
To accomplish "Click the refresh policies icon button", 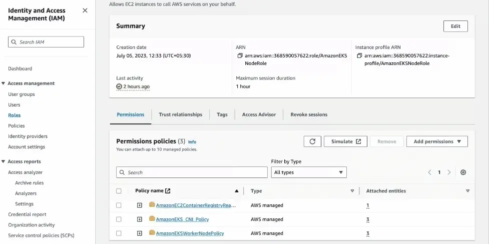I will point(312,141).
